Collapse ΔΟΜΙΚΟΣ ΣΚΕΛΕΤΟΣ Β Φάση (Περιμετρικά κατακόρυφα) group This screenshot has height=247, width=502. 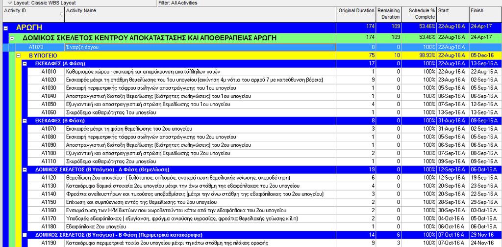point(25,235)
